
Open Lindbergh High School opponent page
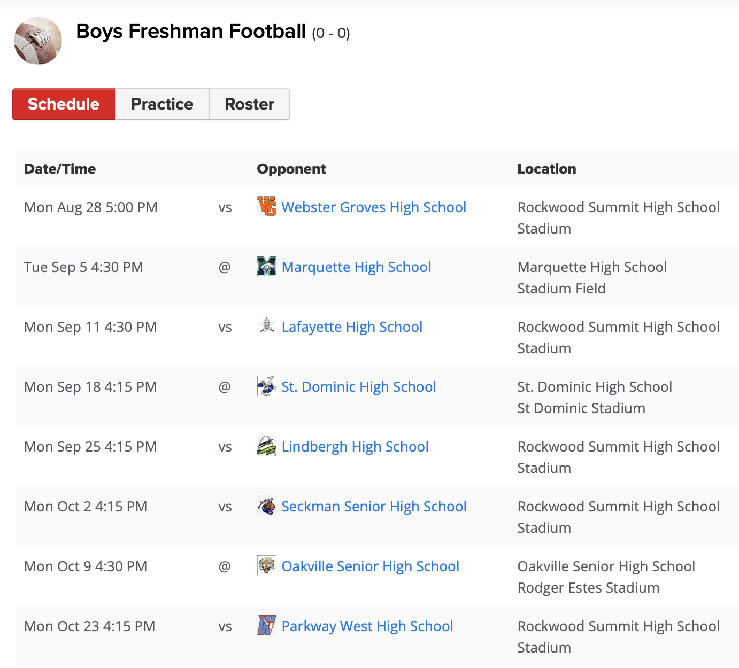point(355,447)
